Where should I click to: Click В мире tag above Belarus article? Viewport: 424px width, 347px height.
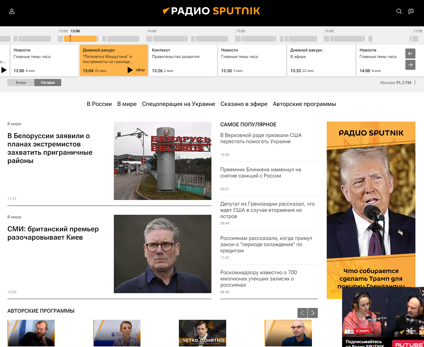point(14,124)
